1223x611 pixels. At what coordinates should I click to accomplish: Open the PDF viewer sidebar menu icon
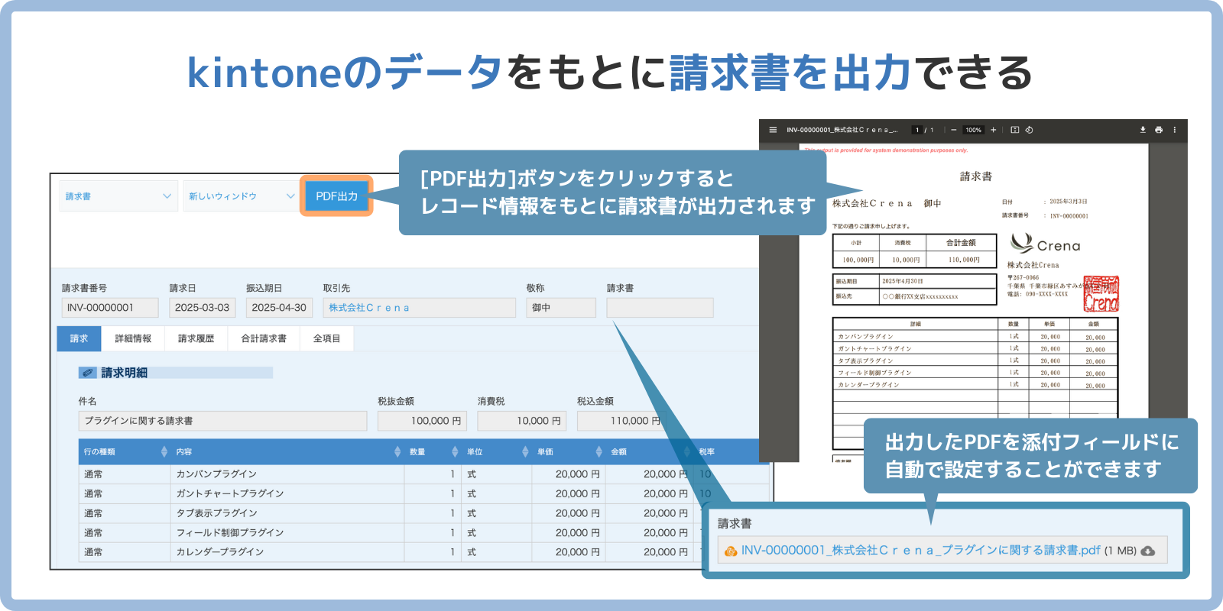pyautogui.click(x=773, y=130)
